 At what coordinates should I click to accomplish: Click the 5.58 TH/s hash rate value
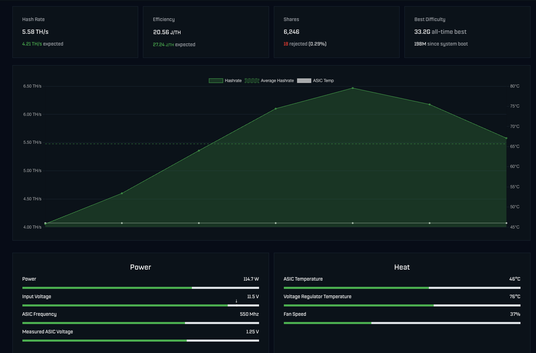click(x=35, y=32)
